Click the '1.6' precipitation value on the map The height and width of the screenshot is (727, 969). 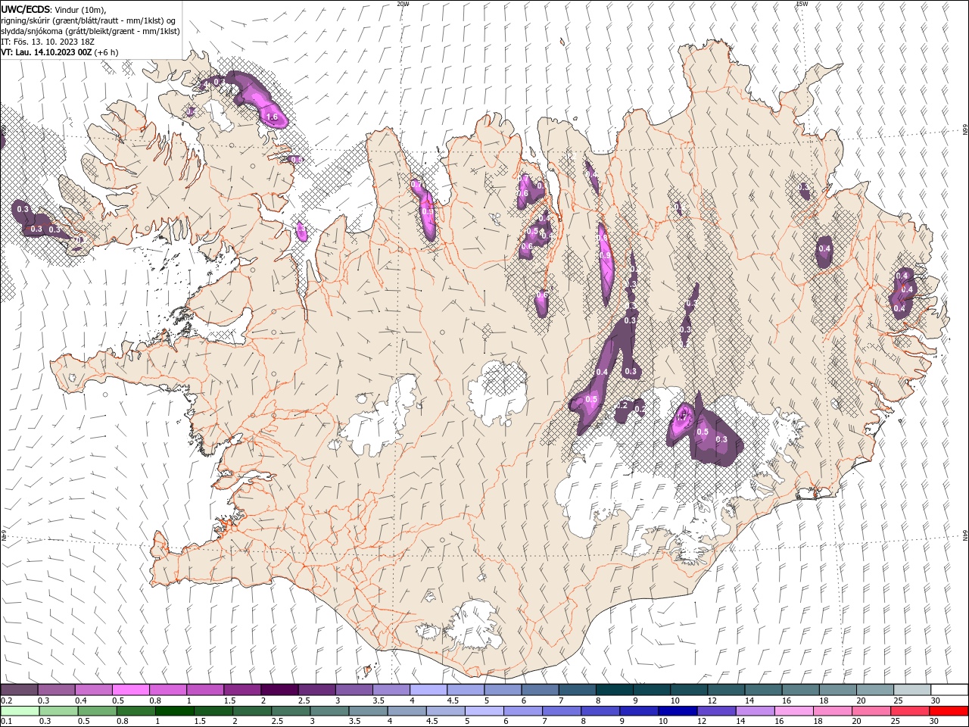[273, 117]
